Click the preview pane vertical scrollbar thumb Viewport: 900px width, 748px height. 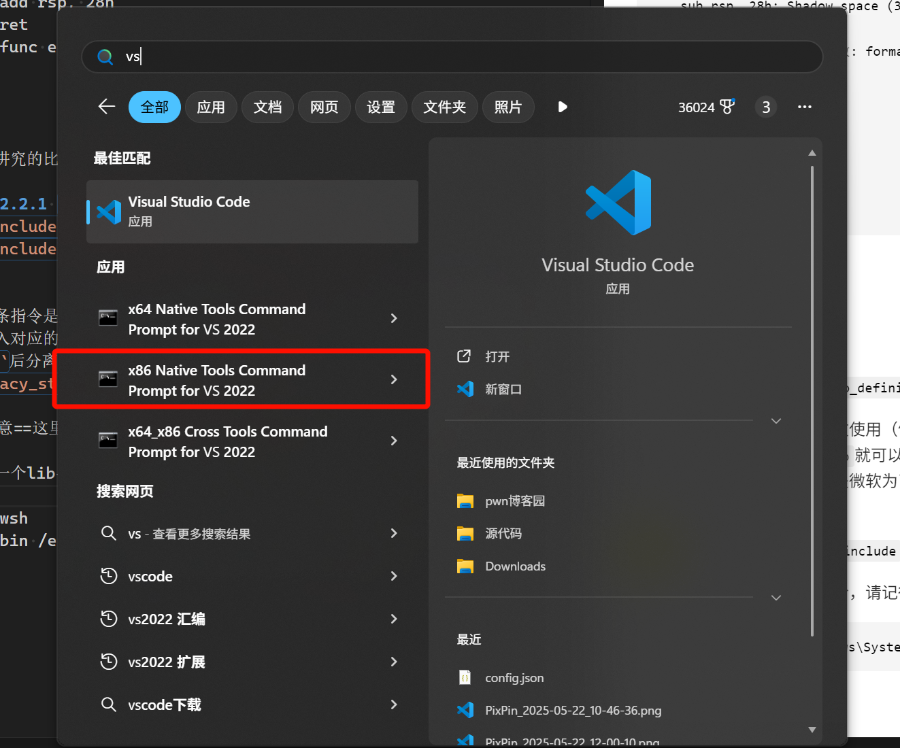coord(812,401)
